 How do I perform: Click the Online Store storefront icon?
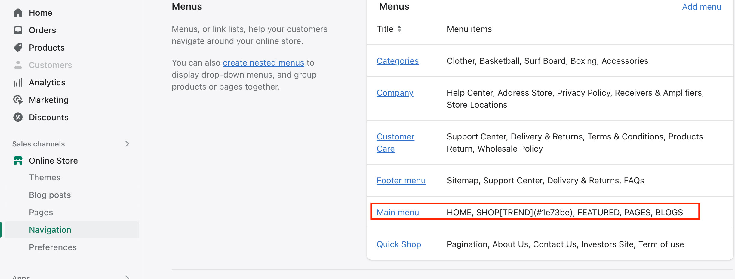[x=18, y=161]
